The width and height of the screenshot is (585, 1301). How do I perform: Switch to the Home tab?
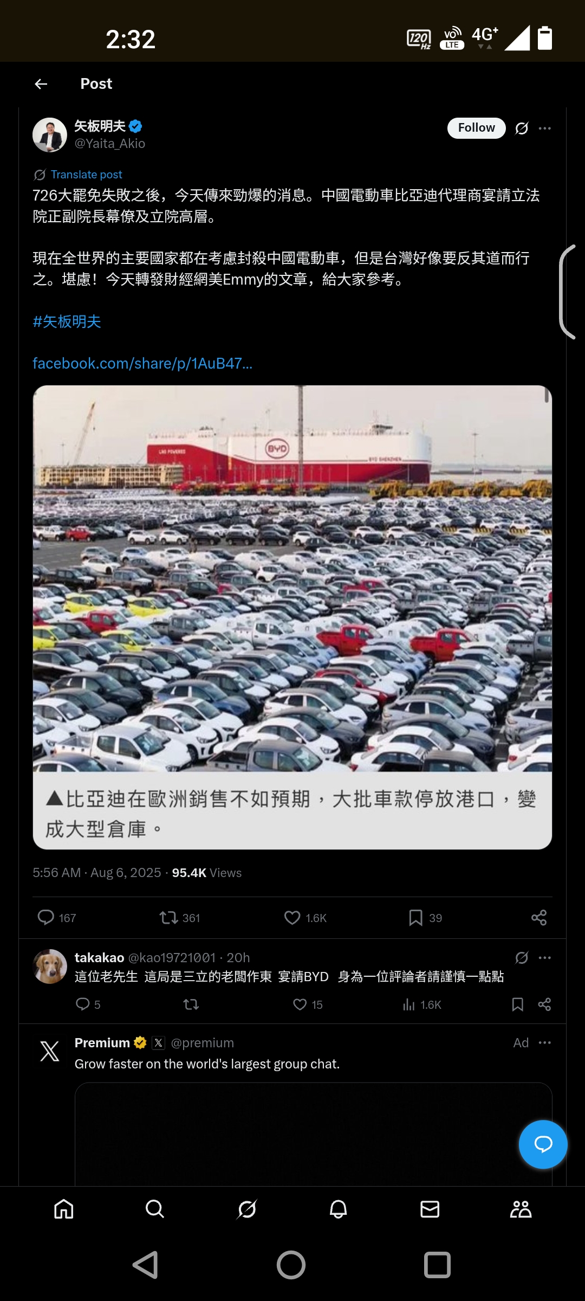tap(64, 1209)
